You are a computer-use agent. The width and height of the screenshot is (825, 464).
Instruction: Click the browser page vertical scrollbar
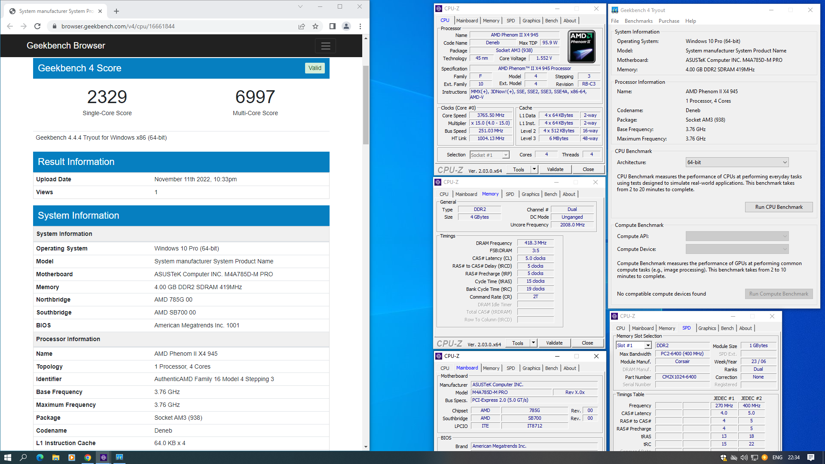coord(366,105)
